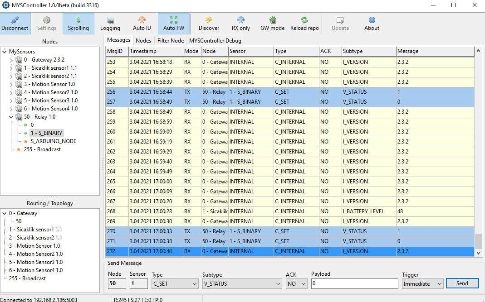Switch to the Messages tab
485x302 pixels.
118,40
